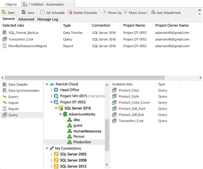This screenshot has height=169, width=203.
Task: Open the General tab
Action: [x=9, y=19]
